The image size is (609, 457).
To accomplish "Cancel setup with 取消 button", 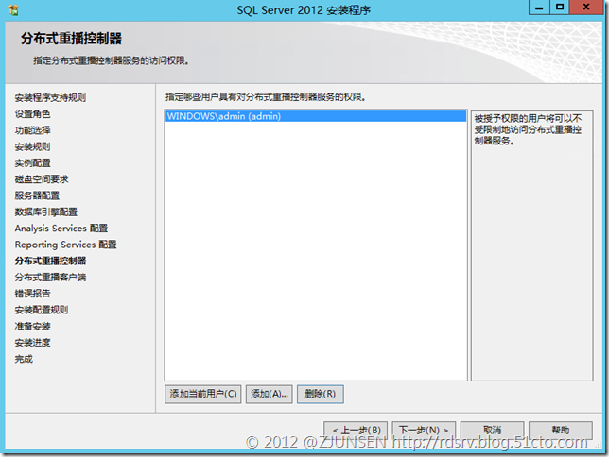I will [492, 430].
